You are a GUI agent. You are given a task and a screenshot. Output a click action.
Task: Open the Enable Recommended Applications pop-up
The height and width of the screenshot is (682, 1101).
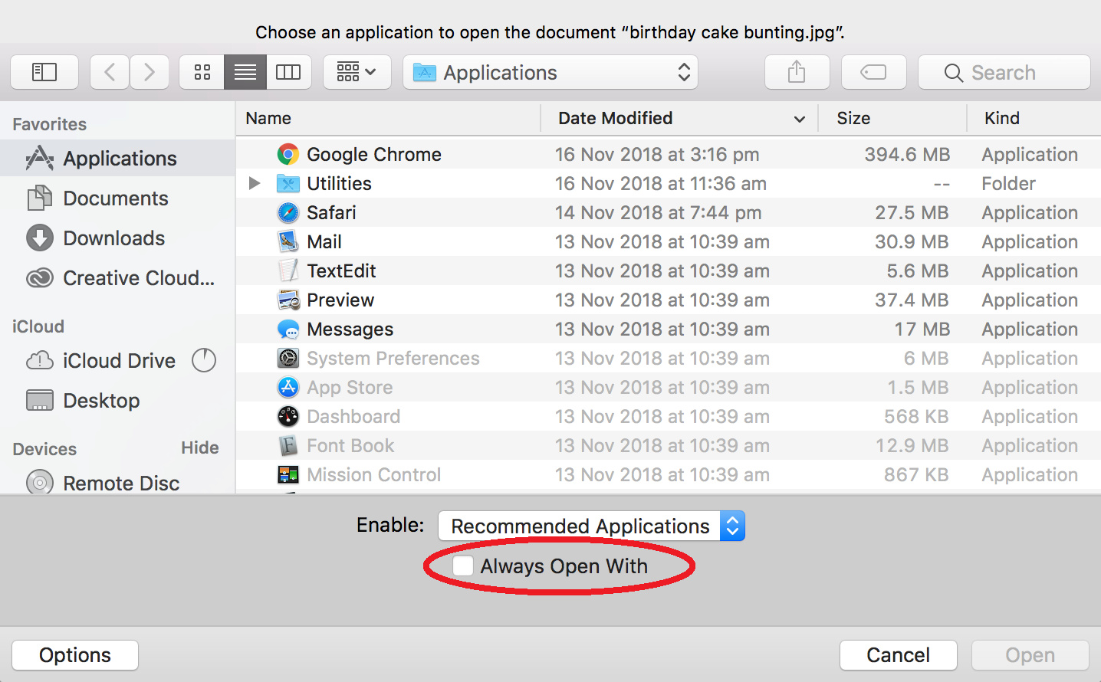coord(591,526)
